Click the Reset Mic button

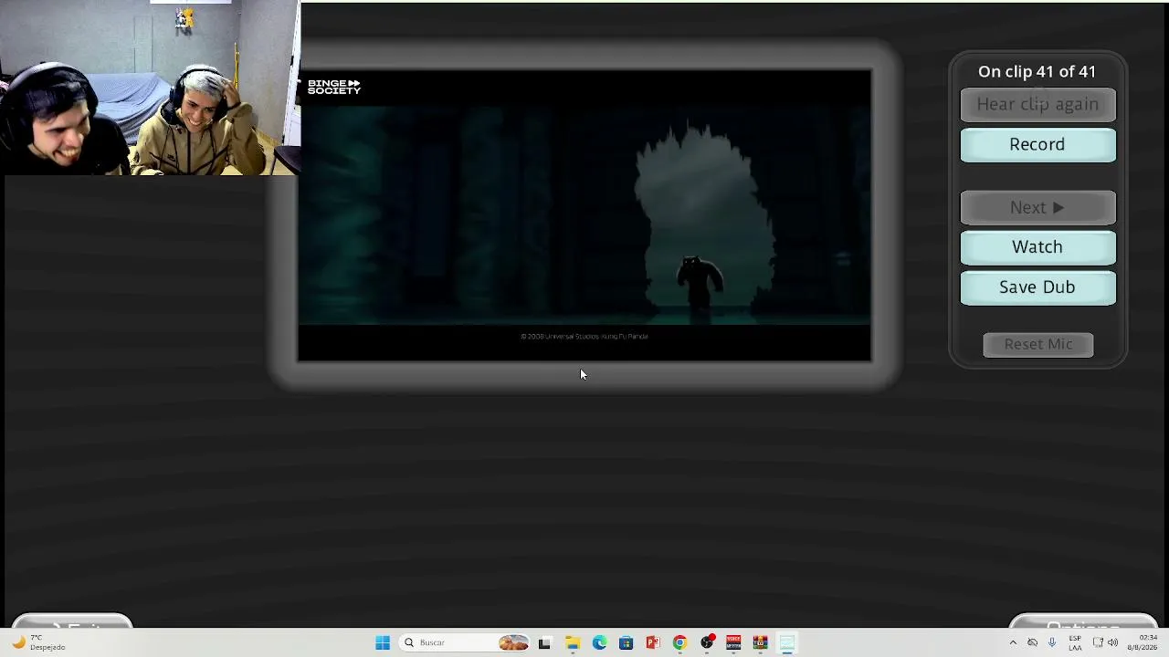(1038, 344)
